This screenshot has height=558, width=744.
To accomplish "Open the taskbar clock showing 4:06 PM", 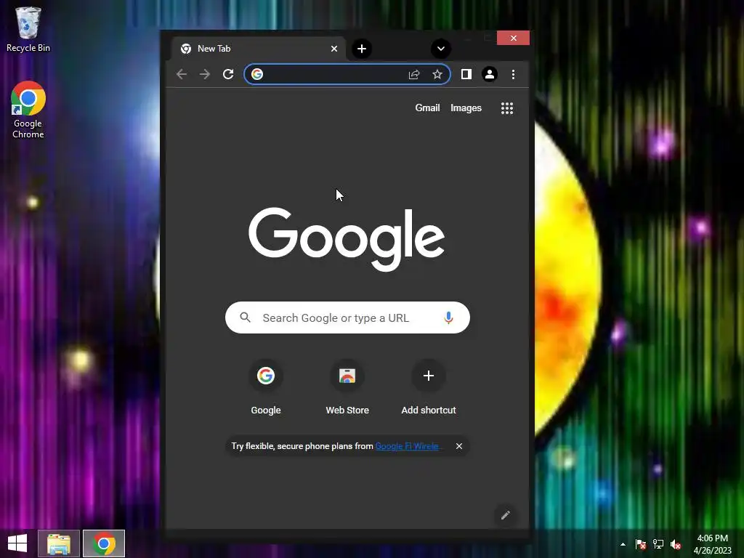I will pyautogui.click(x=712, y=544).
